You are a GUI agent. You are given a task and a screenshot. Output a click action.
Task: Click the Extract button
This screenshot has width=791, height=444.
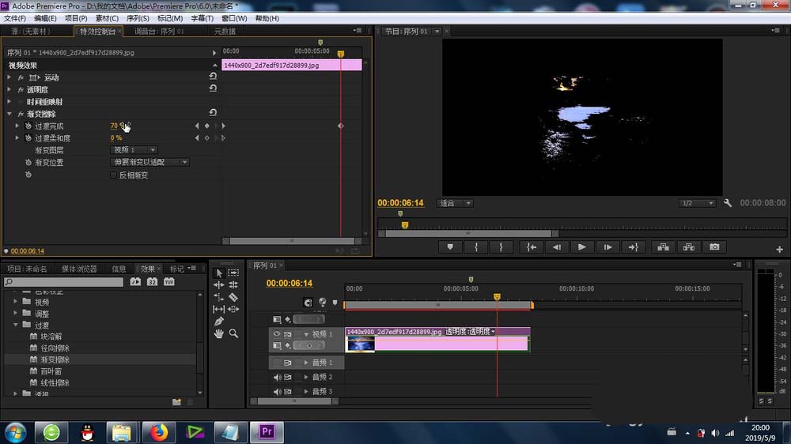coord(689,247)
